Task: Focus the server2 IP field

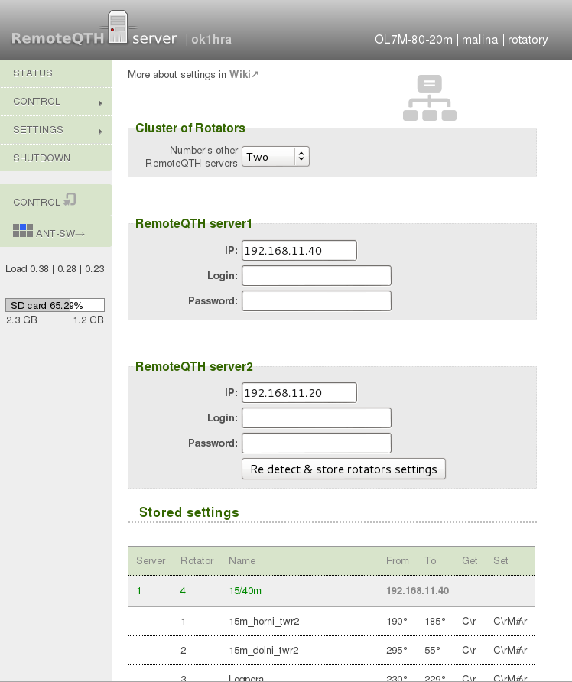Action: (299, 393)
